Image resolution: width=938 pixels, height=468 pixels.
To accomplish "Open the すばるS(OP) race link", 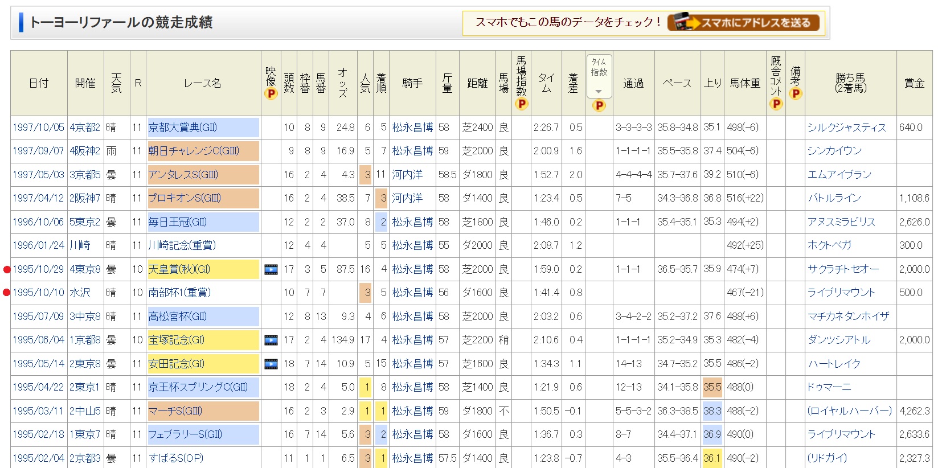I will pos(176,458).
